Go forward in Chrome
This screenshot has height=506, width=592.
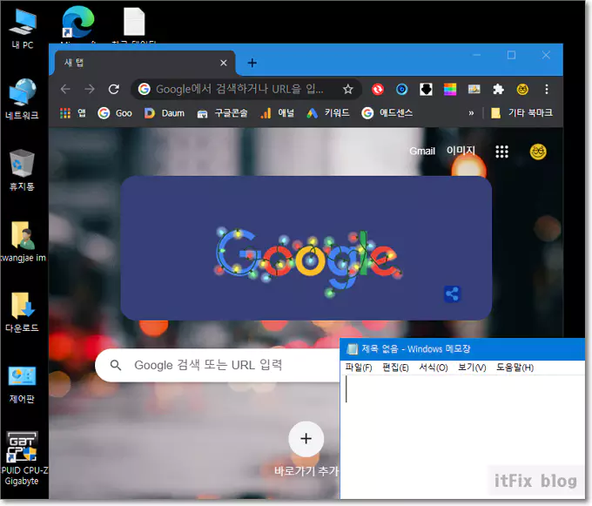[90, 89]
